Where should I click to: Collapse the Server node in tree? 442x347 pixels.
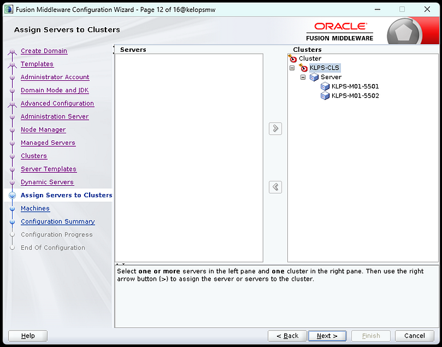point(303,77)
